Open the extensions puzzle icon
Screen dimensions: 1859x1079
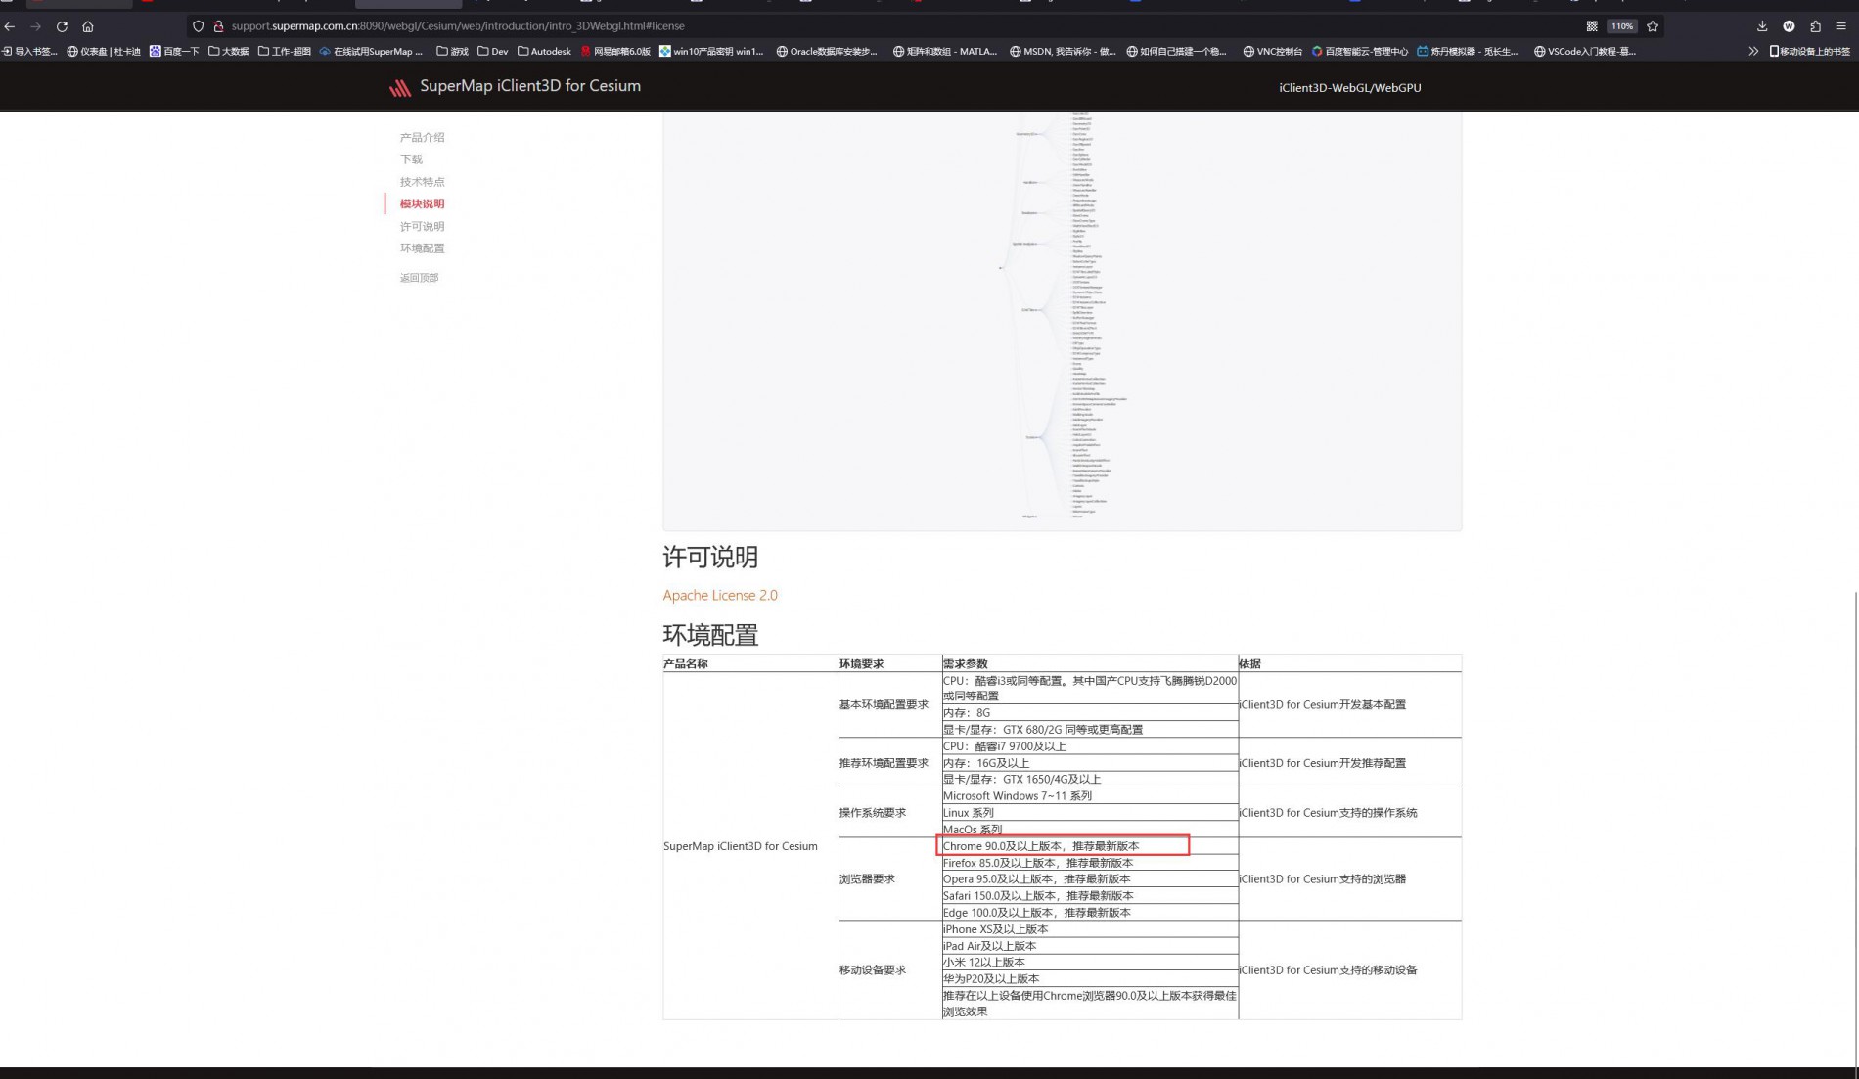[x=1815, y=26]
